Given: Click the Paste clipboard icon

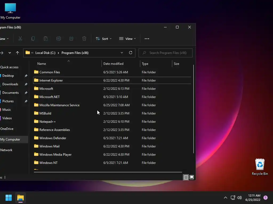Looking at the screenshot, I should tap(46, 39).
